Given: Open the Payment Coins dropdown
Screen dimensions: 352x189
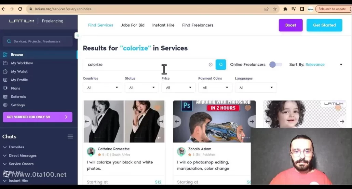Looking at the screenshot, I should pyautogui.click(x=215, y=87).
